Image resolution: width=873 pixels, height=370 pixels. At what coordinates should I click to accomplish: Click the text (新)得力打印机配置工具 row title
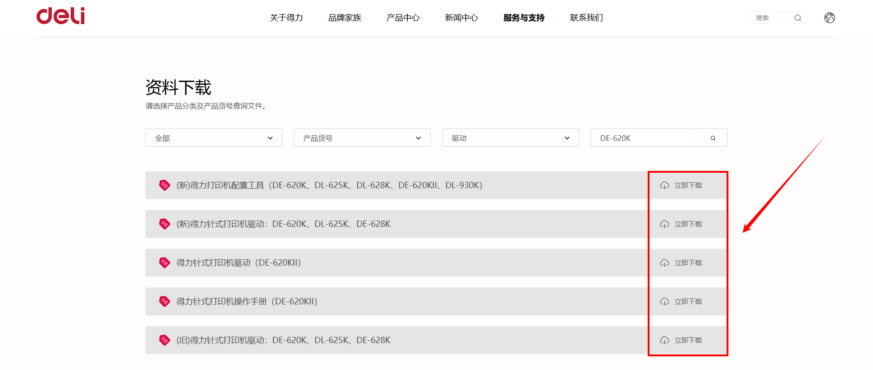tap(329, 185)
